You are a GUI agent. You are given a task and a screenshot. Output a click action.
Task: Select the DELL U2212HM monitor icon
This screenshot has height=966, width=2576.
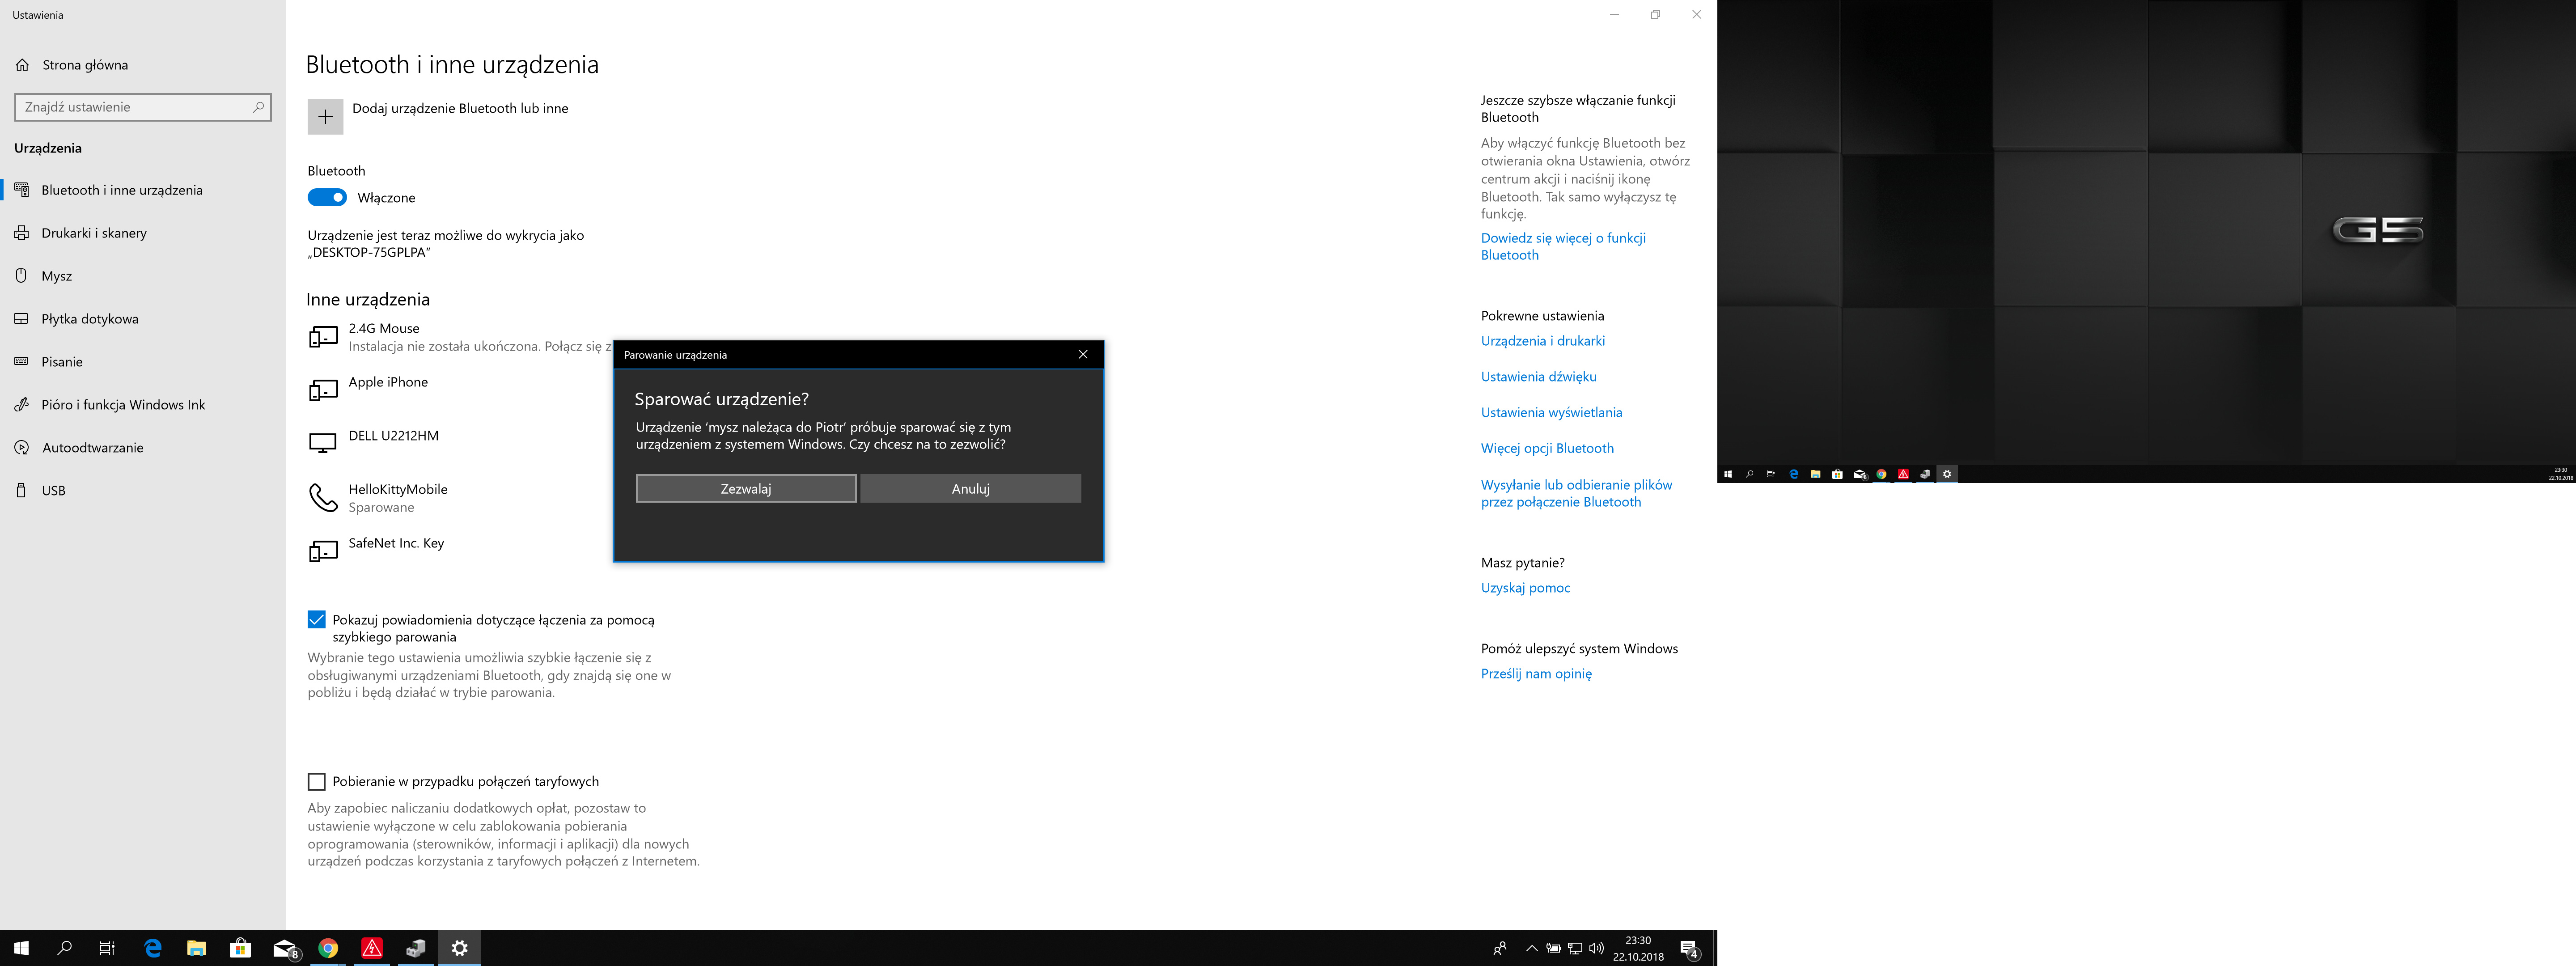coord(323,443)
